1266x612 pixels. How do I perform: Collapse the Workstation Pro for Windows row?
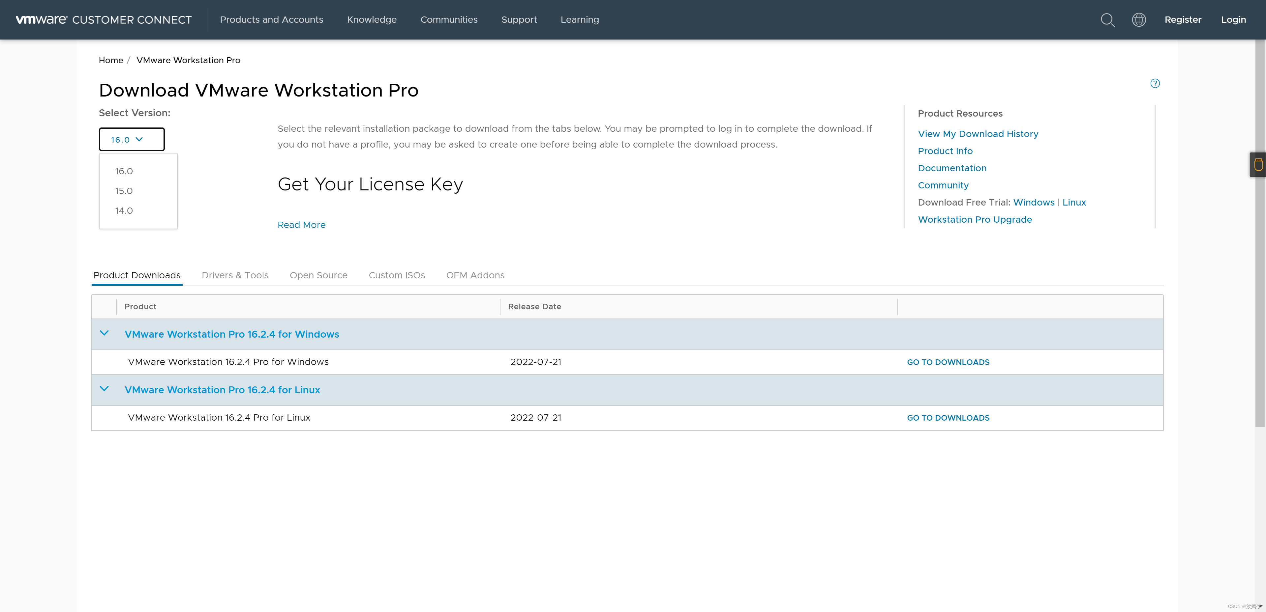pos(104,333)
